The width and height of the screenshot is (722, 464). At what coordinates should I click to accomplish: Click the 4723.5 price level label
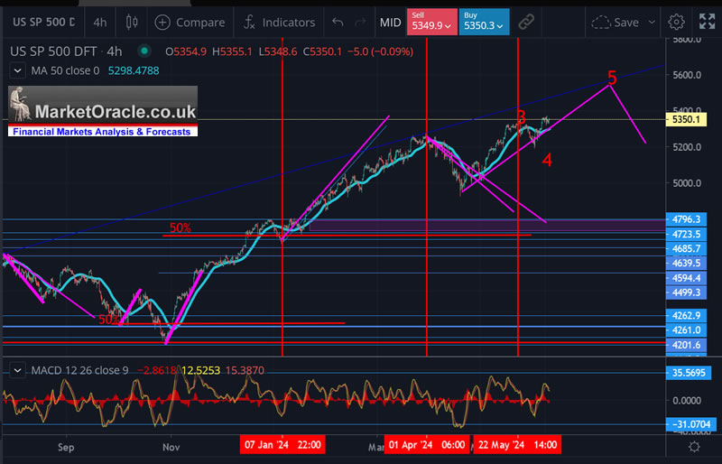coord(686,234)
